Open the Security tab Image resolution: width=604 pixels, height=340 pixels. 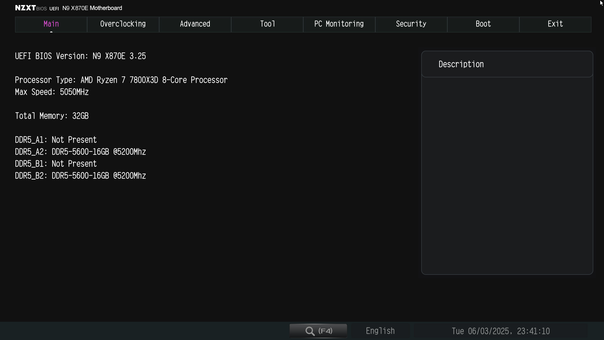tap(411, 24)
